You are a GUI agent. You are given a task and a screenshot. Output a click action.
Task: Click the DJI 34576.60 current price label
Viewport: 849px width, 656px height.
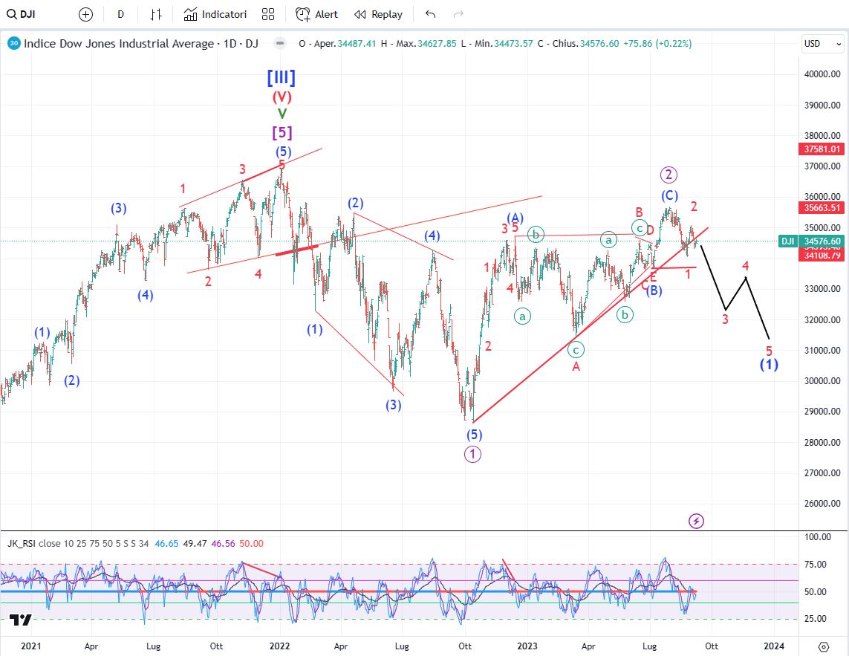click(811, 241)
